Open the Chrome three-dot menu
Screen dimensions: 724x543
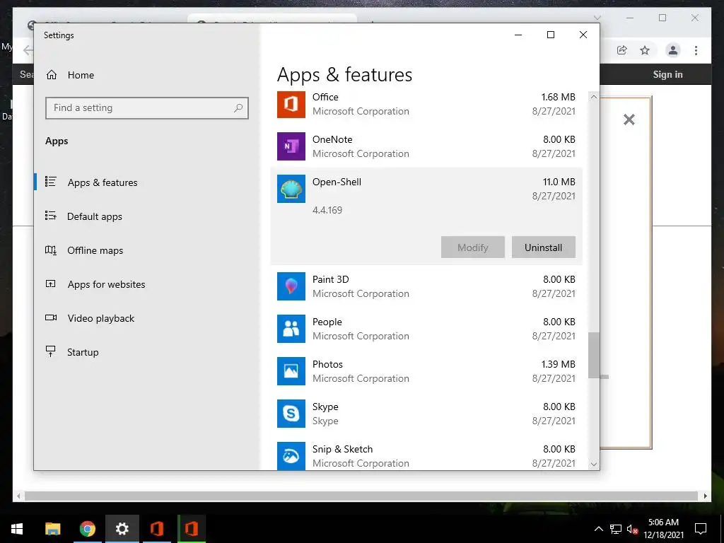(696, 50)
